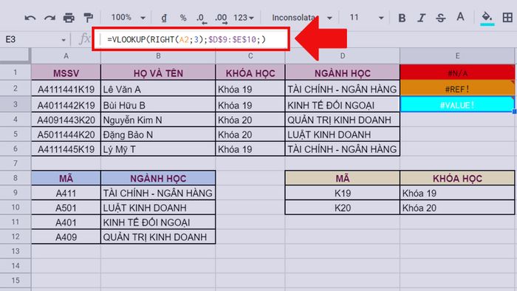Select LUẬT KINH DOANH in row 5
The image size is (517, 291).
click(x=343, y=134)
